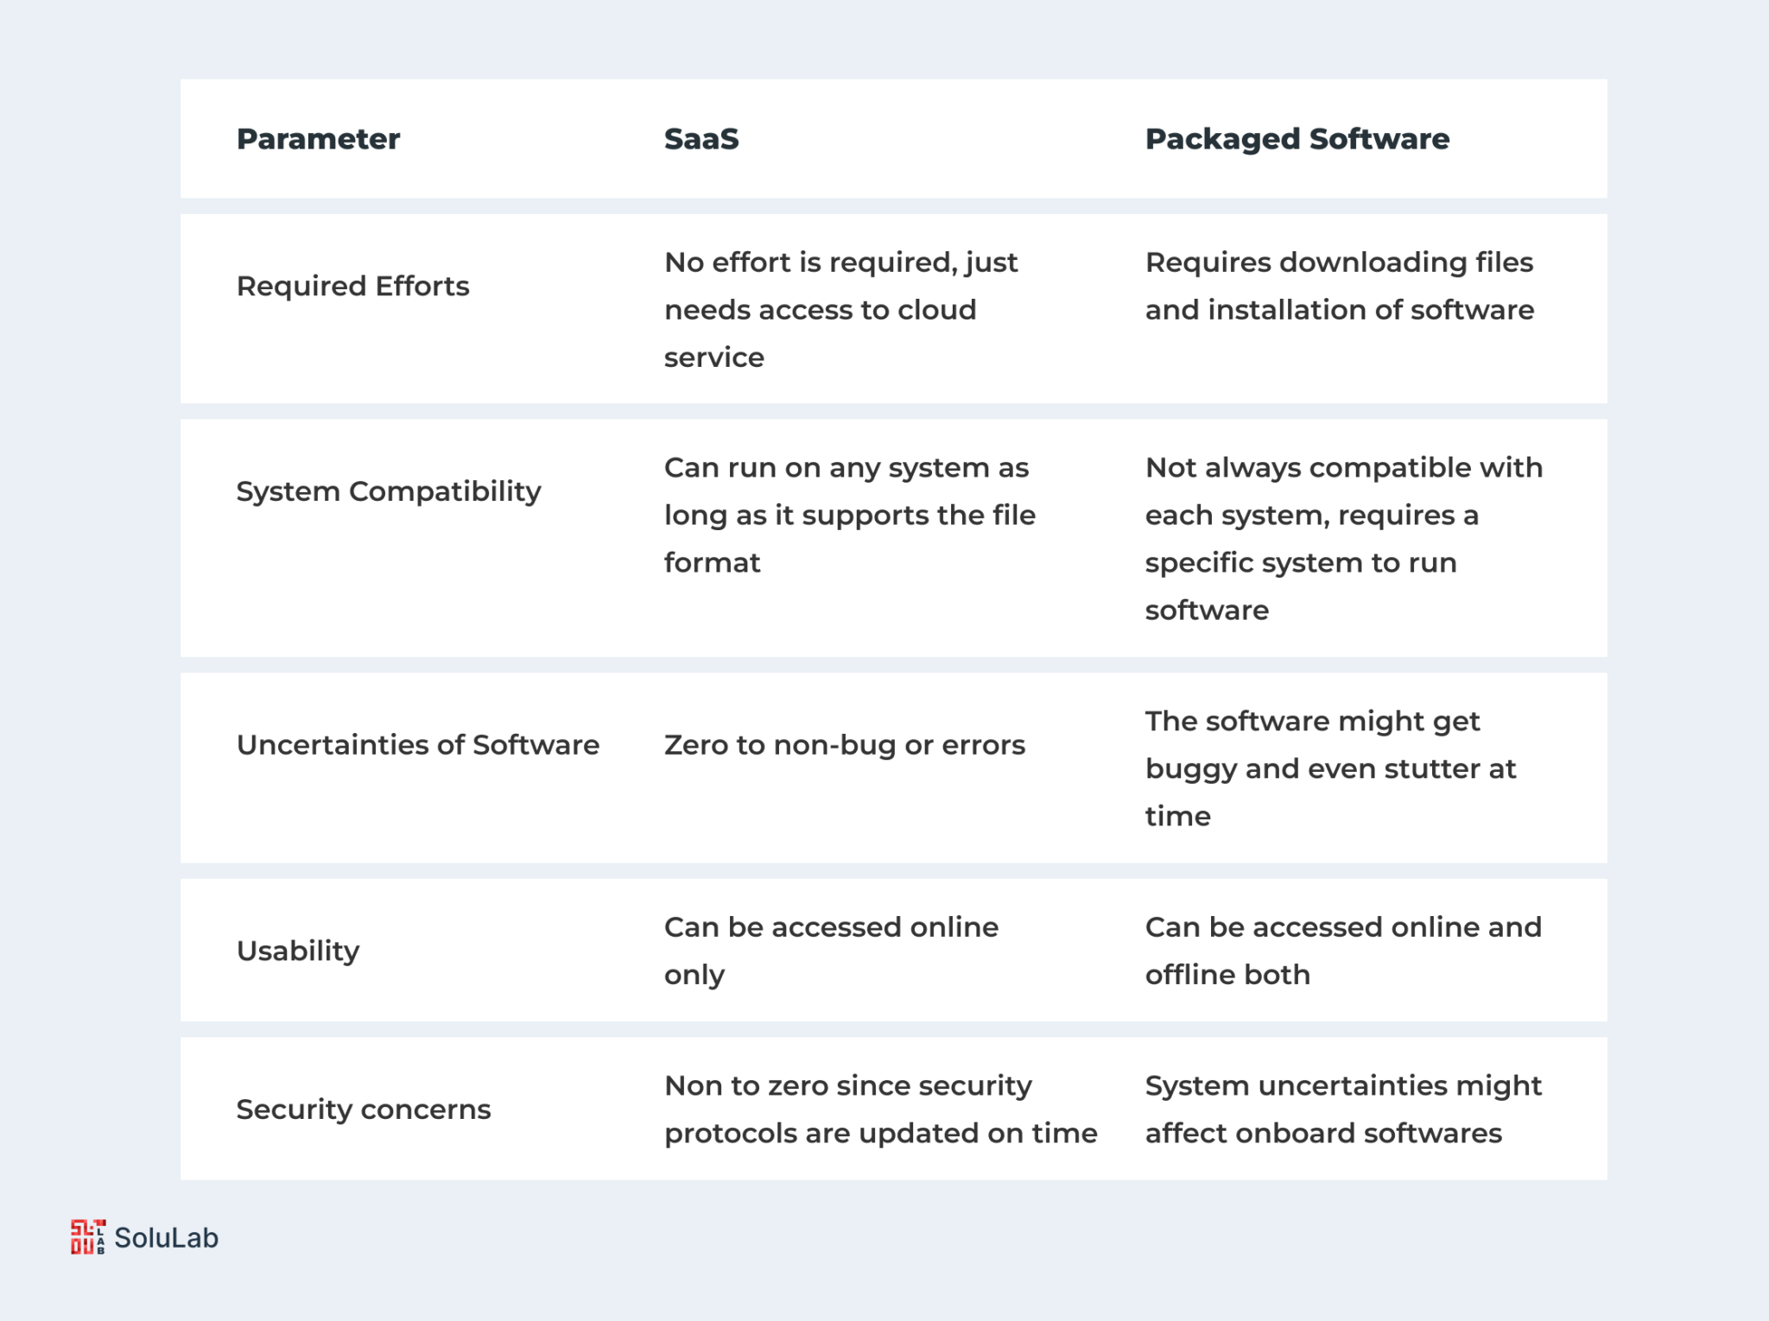Click 'Requires downloading files' cell text
The height and width of the screenshot is (1321, 1769).
coord(1340,286)
